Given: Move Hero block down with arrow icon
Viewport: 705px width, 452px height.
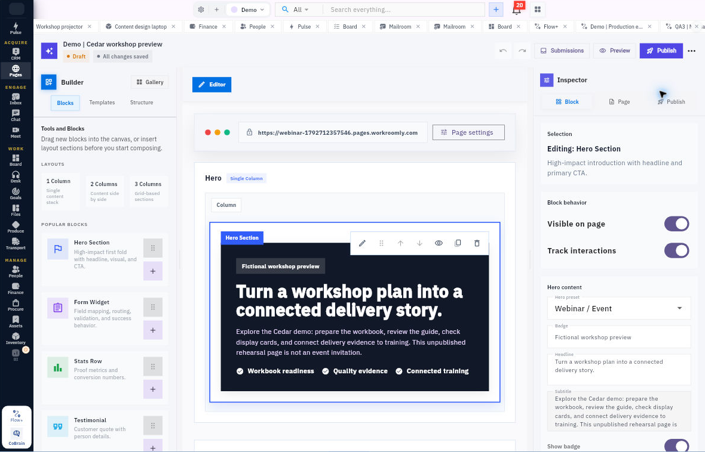Looking at the screenshot, I should click(419, 243).
